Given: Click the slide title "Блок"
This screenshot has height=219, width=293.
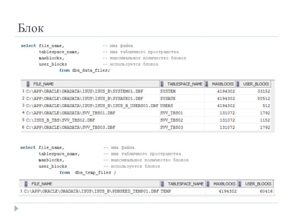Looking at the screenshot, I should (31, 28).
